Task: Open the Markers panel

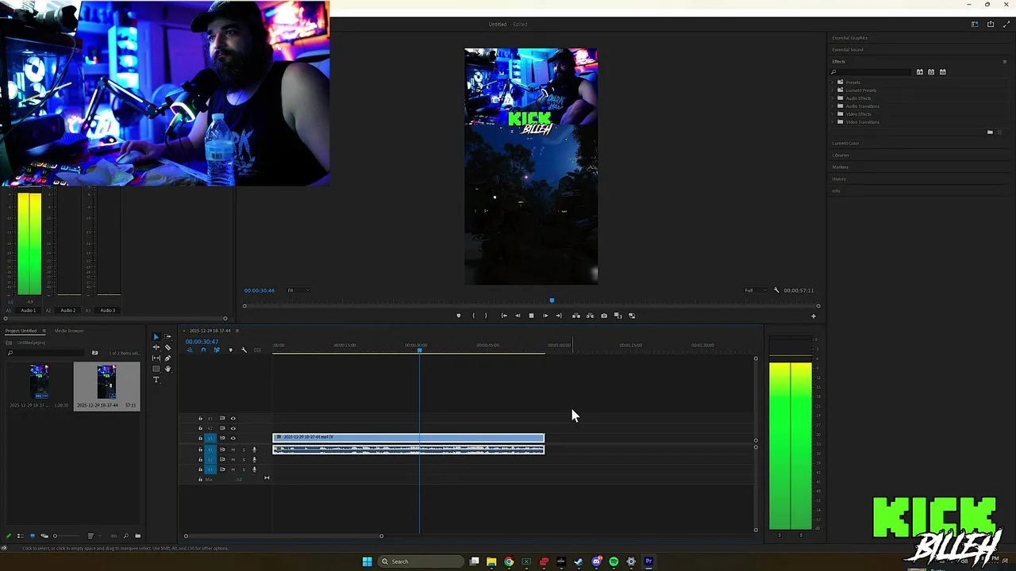Action: [840, 167]
